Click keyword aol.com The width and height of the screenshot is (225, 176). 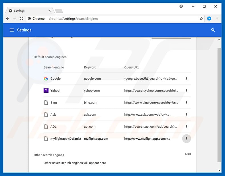tap(90, 127)
